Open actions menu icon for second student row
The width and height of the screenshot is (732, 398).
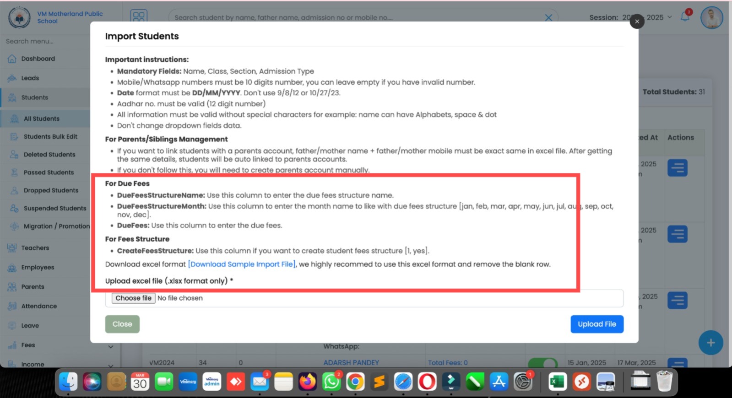point(677,234)
